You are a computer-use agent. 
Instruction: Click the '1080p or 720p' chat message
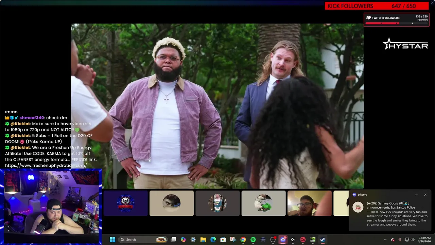[49, 127]
